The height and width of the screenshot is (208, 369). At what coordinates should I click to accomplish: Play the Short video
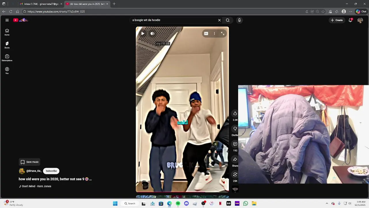coord(143,34)
